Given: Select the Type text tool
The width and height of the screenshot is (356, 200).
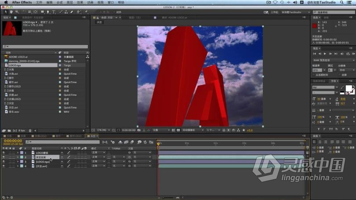Looking at the screenshot, I should coord(54,12).
